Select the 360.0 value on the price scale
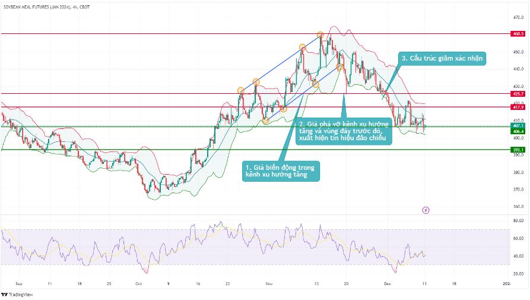 [518, 207]
